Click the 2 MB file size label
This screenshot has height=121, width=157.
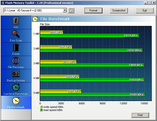click(x=36, y=49)
